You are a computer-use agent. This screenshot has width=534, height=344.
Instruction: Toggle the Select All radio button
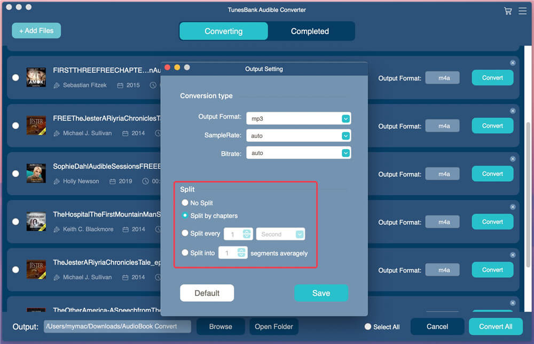(368, 326)
